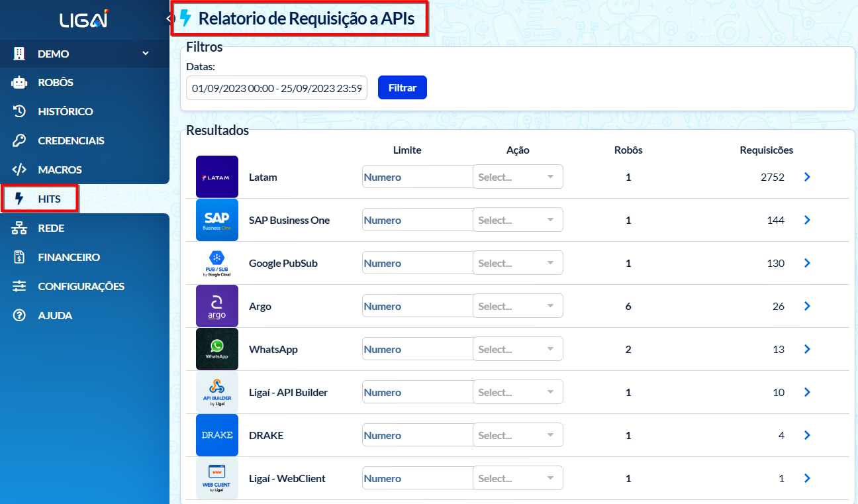Click the Hits lightning bolt icon
Viewport: 858px width, 504px height.
point(19,199)
